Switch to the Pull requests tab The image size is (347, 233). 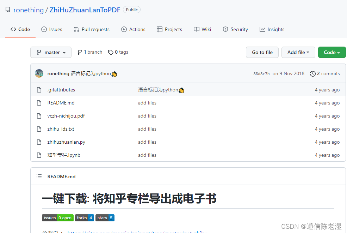click(x=92, y=29)
